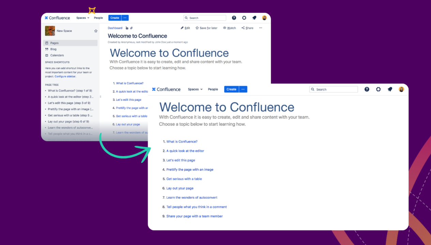Click the Search field in the back window
Image resolution: width=431 pixels, height=245 pixels.
[205, 18]
